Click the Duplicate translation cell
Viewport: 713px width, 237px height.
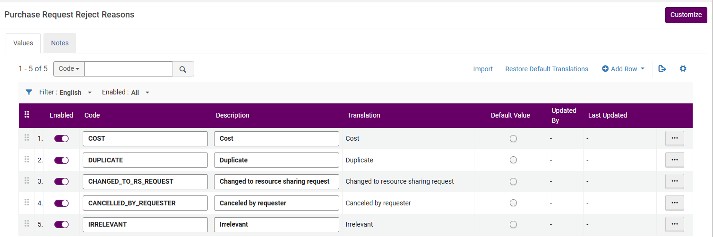(360, 160)
